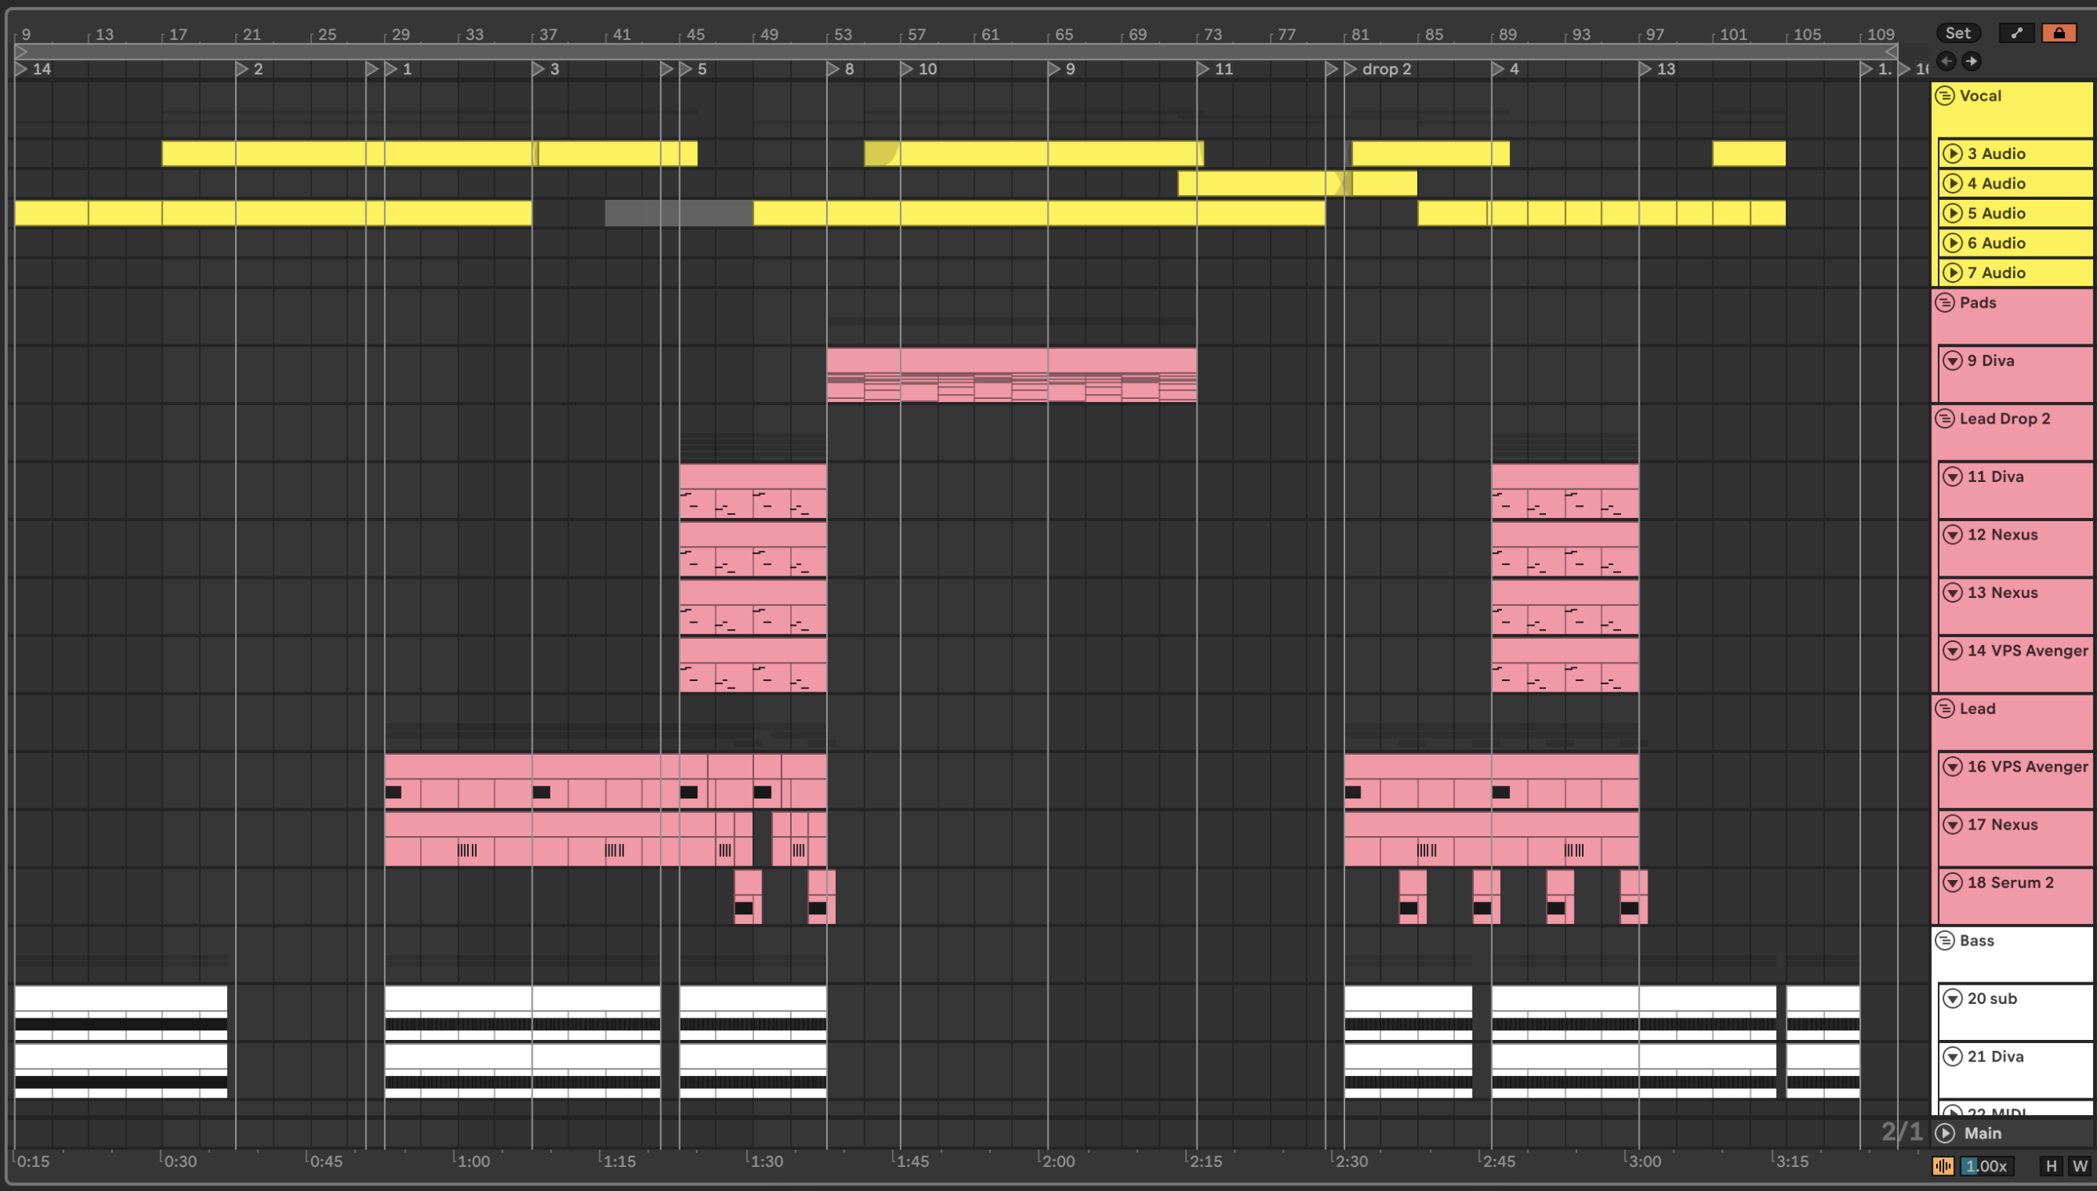Click the 1.00x zoom value field
Viewport: 2097px width, 1191px height.
(1986, 1166)
